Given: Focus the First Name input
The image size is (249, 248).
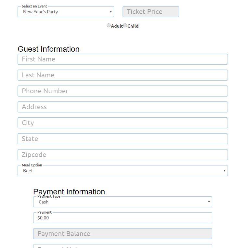Looking at the screenshot, I should [x=123, y=59].
